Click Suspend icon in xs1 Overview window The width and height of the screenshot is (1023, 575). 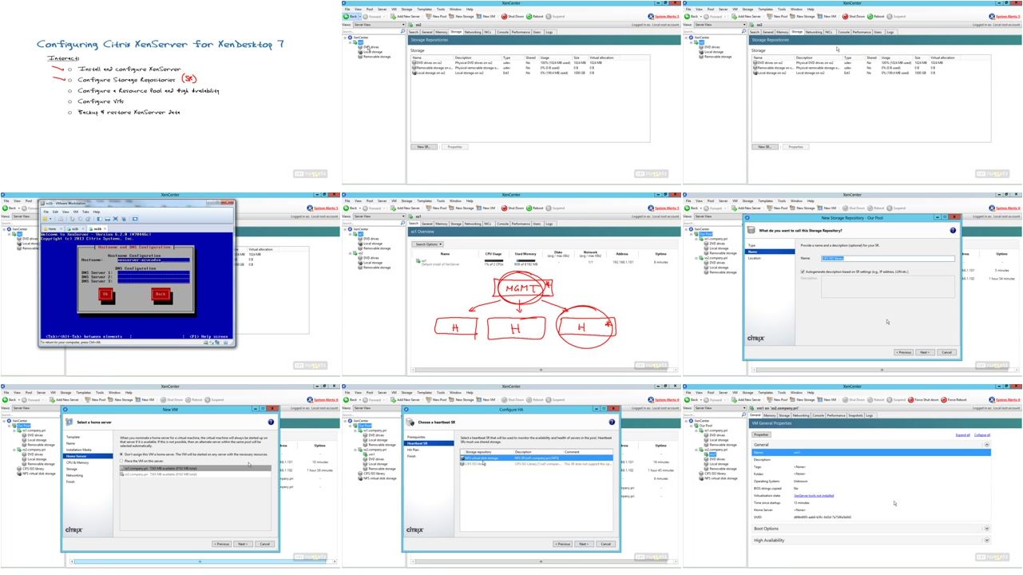click(x=548, y=208)
